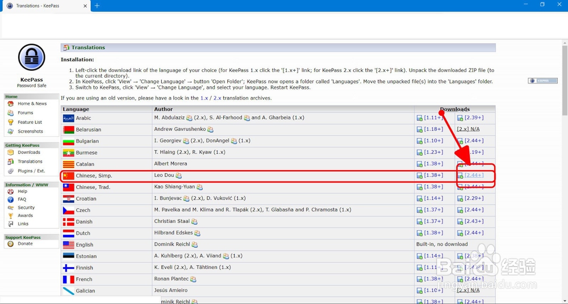The width and height of the screenshot is (568, 304).
Task: Click the French flag icon
Action: [x=69, y=280]
